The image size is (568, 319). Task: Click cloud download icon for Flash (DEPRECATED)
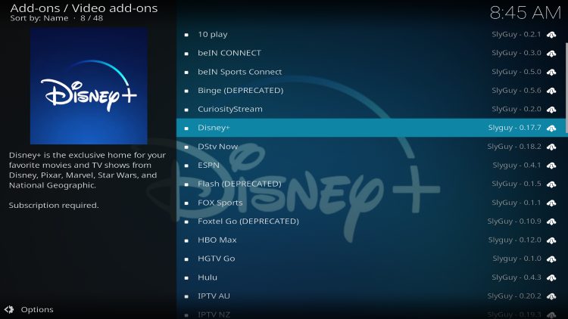tap(551, 184)
